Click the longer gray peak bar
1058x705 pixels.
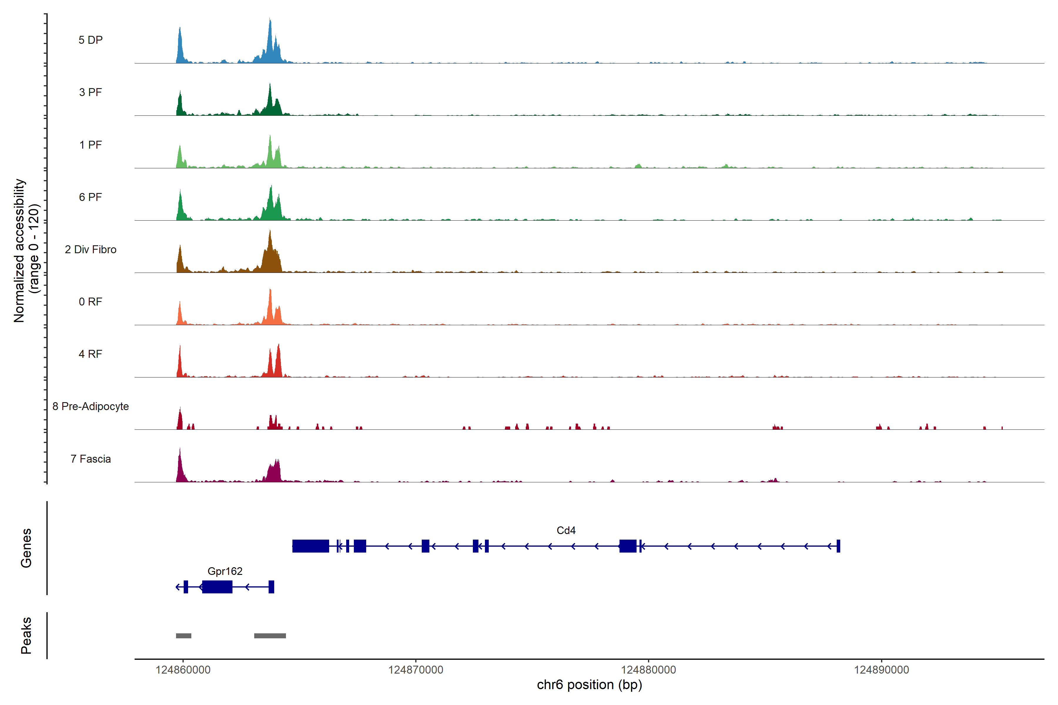coord(270,636)
